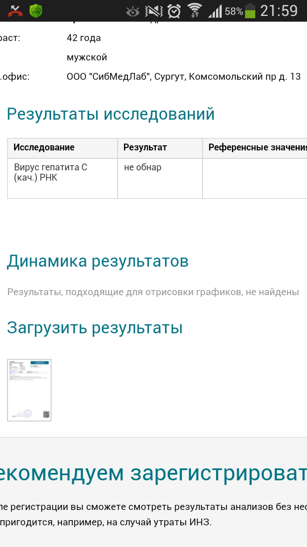The image size is (307, 547).
Task: Tap the alarm clock status icon
Action: coord(174,11)
